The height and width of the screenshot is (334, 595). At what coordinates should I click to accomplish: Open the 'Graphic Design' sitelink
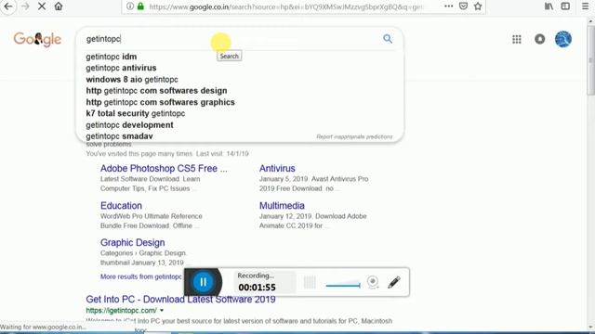click(132, 243)
